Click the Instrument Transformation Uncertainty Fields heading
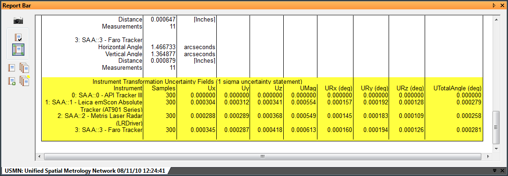This screenshot has width=508, height=176. [197, 81]
